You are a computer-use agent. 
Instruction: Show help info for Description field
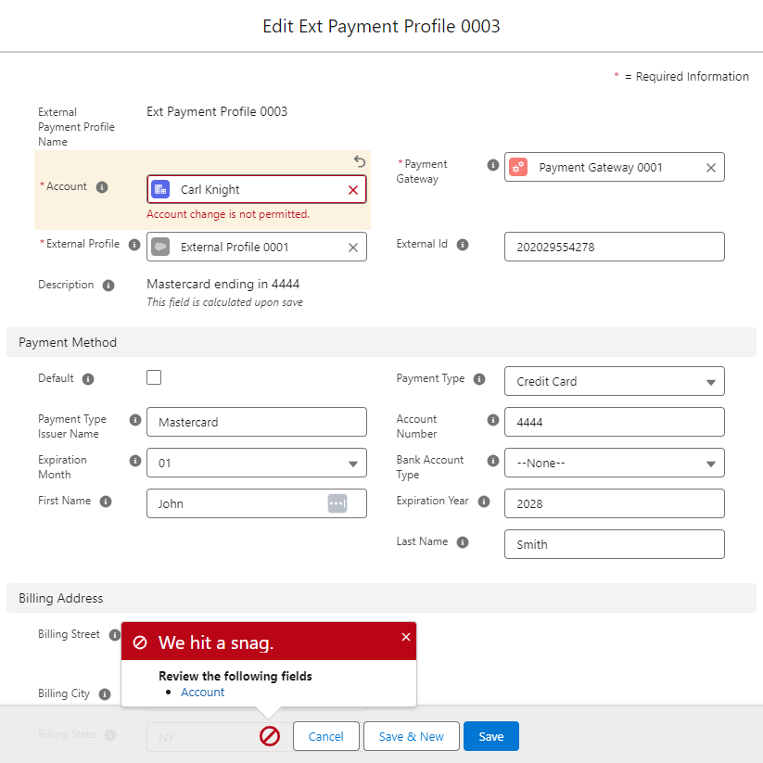point(108,286)
